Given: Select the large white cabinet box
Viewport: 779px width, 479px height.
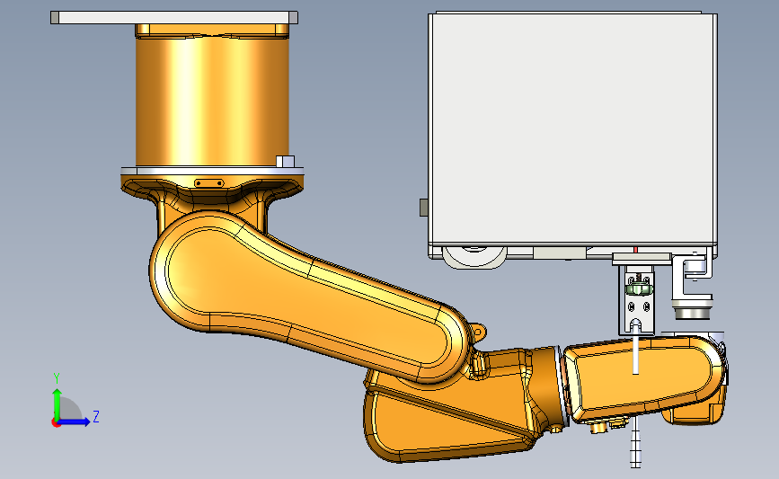Looking at the screenshot, I should [572, 129].
